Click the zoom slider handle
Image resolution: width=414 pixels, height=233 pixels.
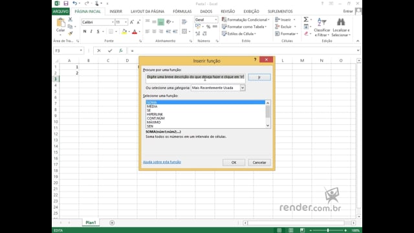pos(328,230)
